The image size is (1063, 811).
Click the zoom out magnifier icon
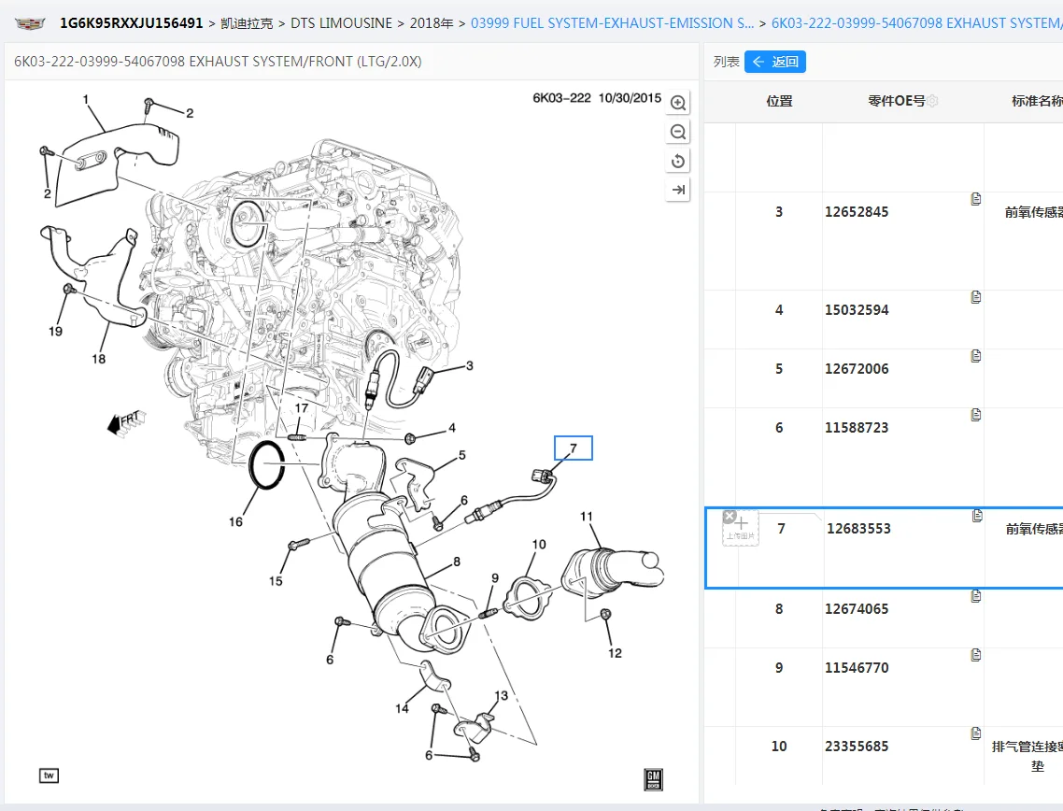pos(677,133)
